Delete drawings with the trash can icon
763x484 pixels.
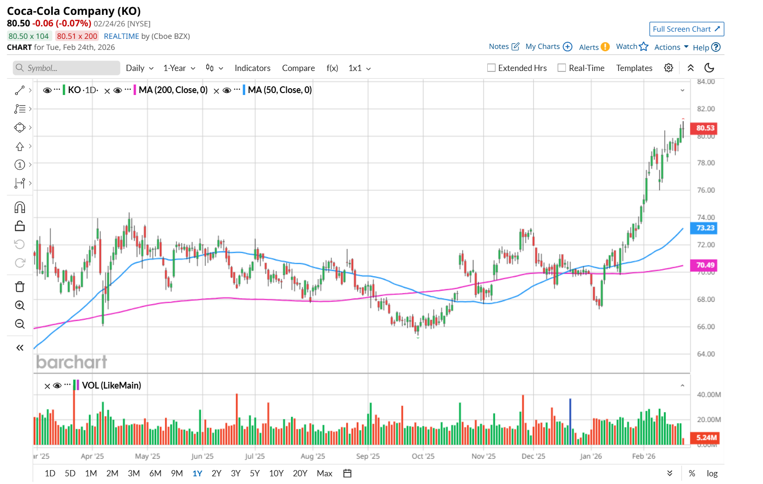coord(20,287)
